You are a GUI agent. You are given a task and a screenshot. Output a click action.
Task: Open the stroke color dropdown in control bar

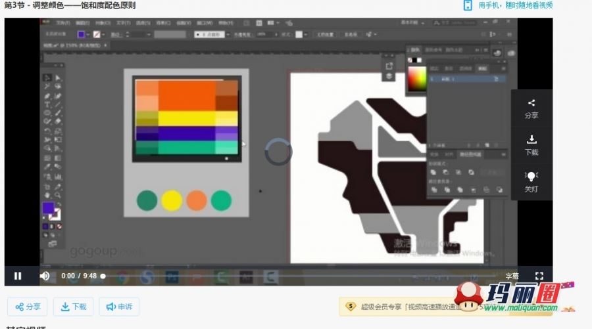(x=103, y=35)
